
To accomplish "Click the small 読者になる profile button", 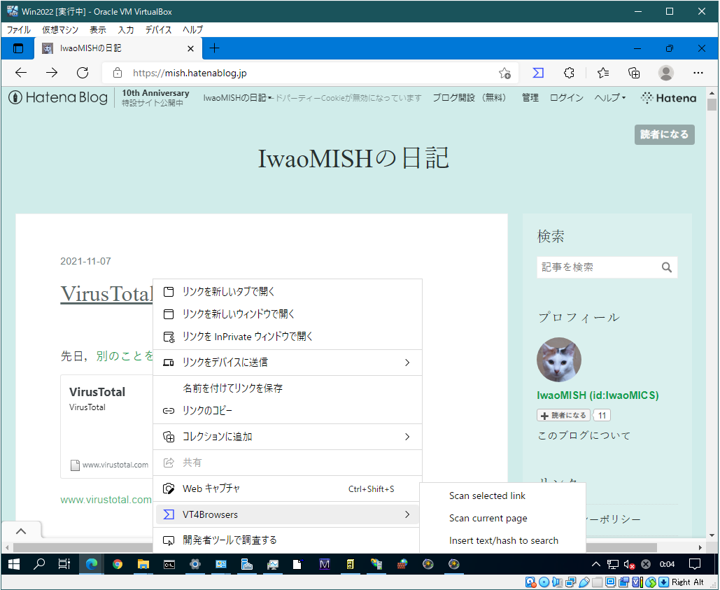I will [x=563, y=415].
